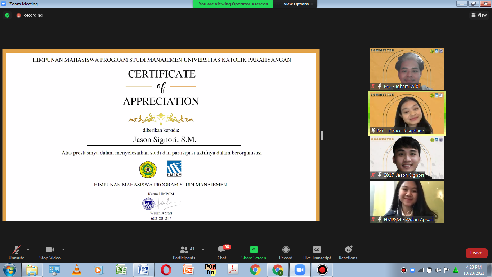The width and height of the screenshot is (492, 277).
Task: Select Jason Signori's video thumbnail
Action: tap(407, 157)
